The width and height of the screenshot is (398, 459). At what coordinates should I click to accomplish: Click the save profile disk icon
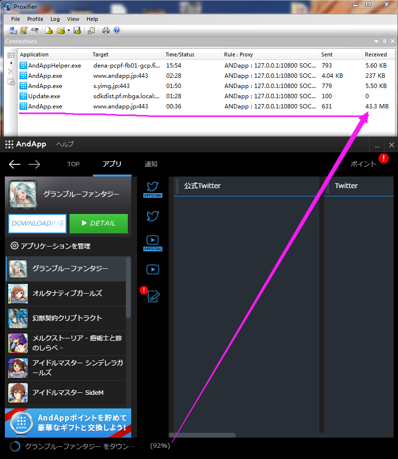coord(78,30)
